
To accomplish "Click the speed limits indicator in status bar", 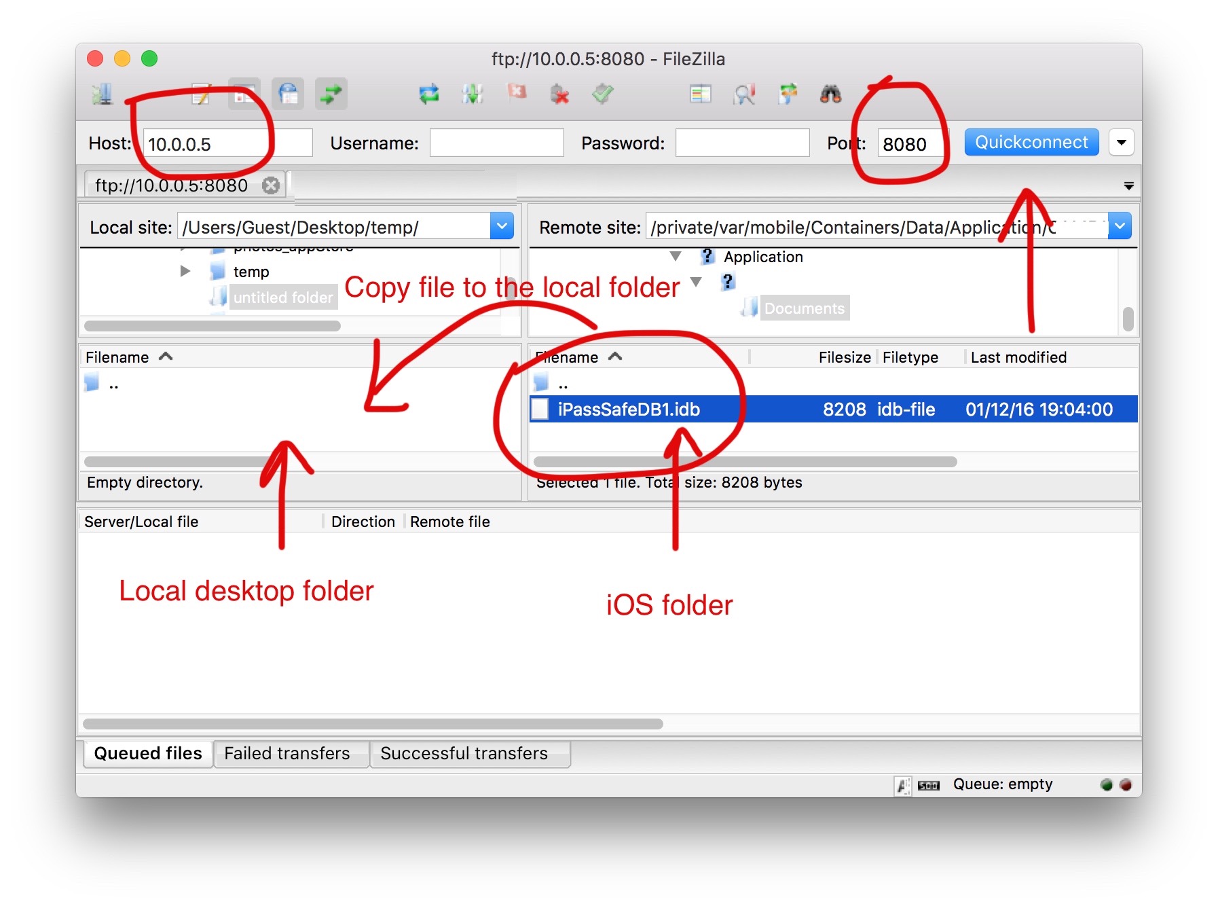I will click(928, 786).
